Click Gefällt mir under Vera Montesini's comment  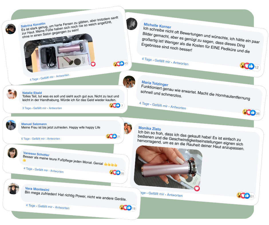[45, 206]
